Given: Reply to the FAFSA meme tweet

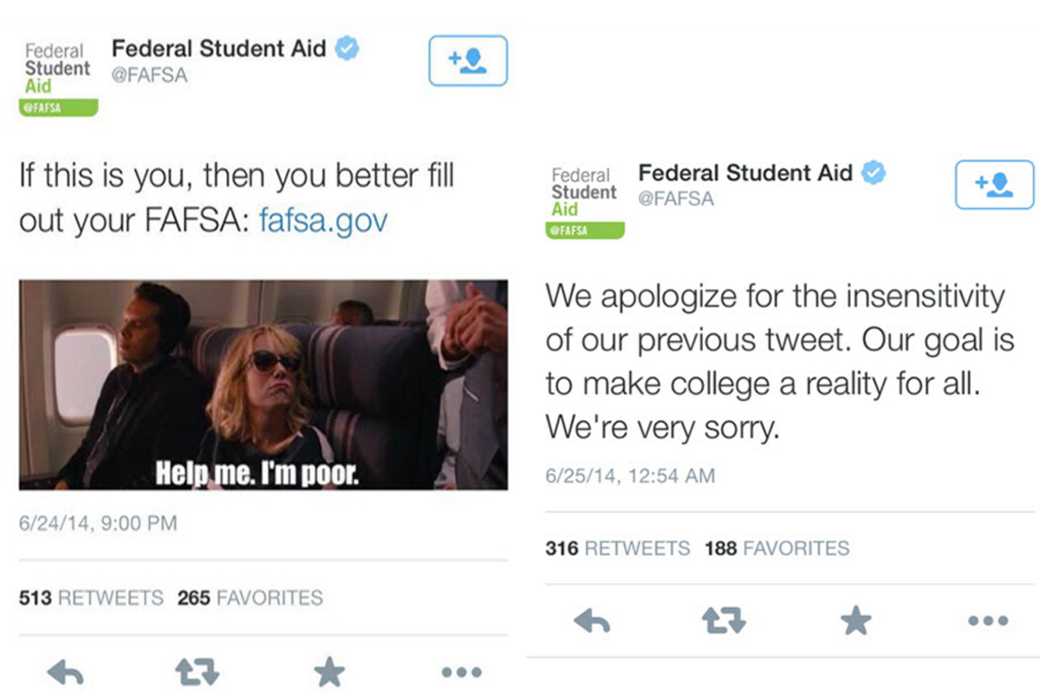Looking at the screenshot, I should tap(65, 672).
